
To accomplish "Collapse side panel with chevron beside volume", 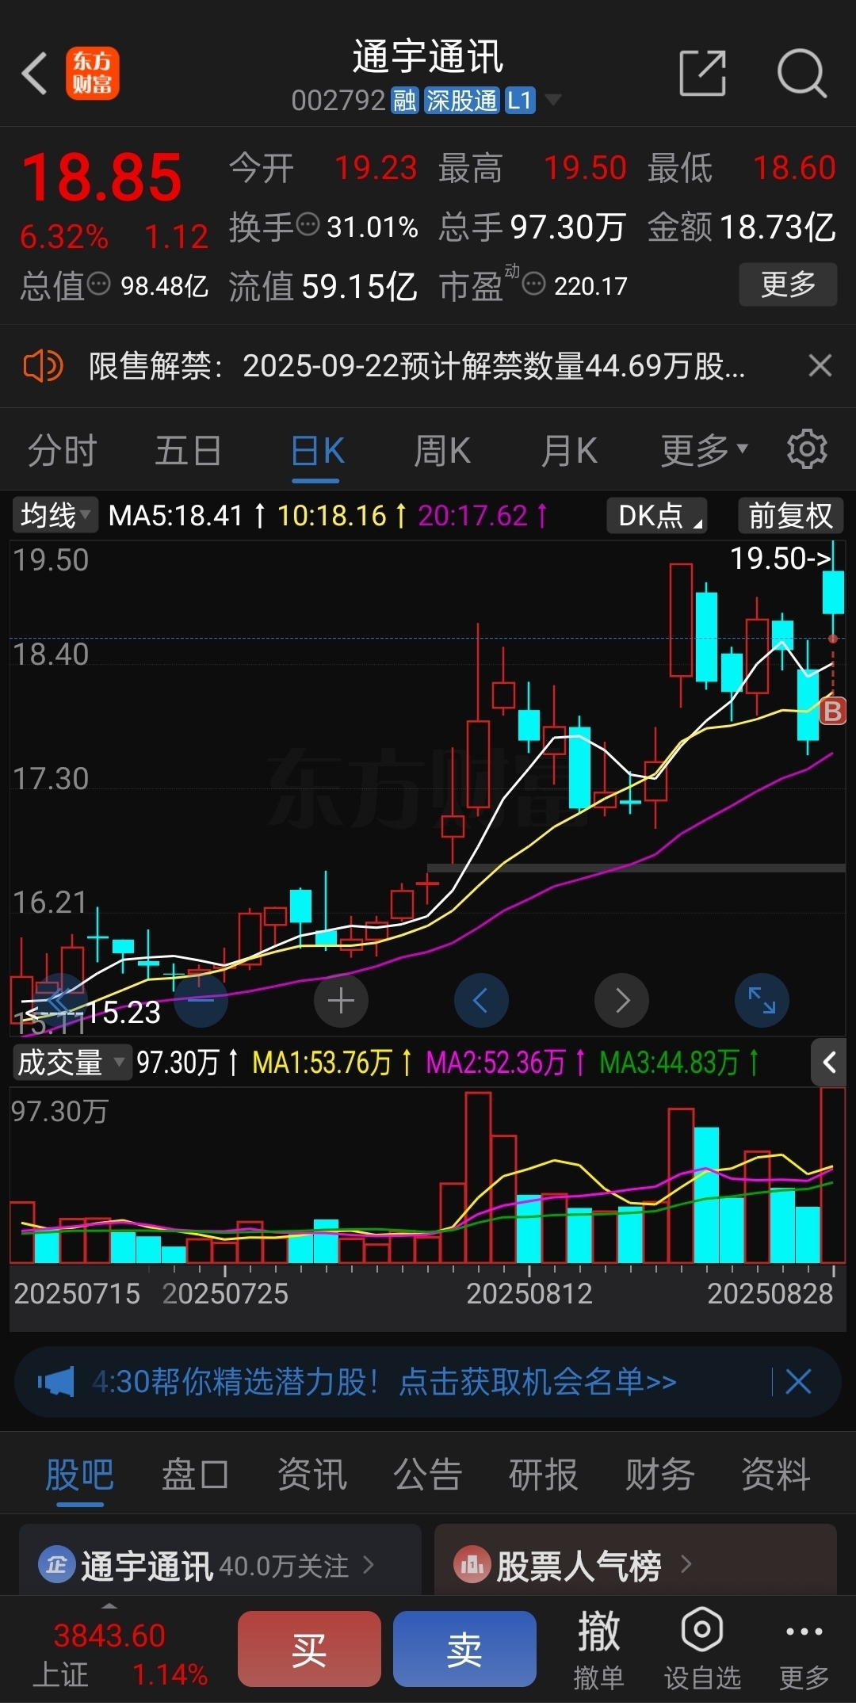I will pyautogui.click(x=829, y=1063).
